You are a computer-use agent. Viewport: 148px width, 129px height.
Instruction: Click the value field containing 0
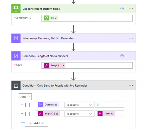coord(109,105)
